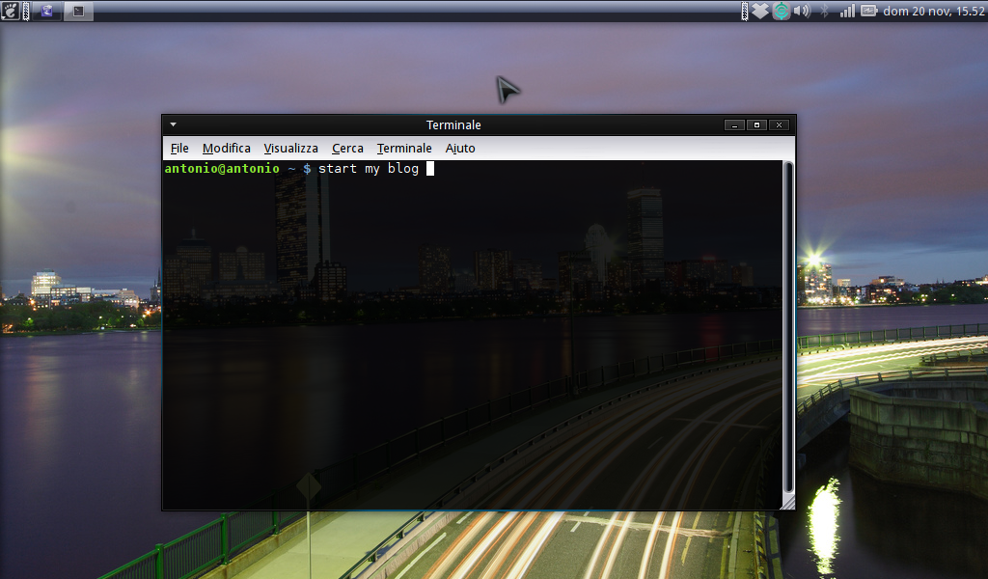The image size is (988, 579).
Task: Close the Terminale window
Action: tap(780, 124)
